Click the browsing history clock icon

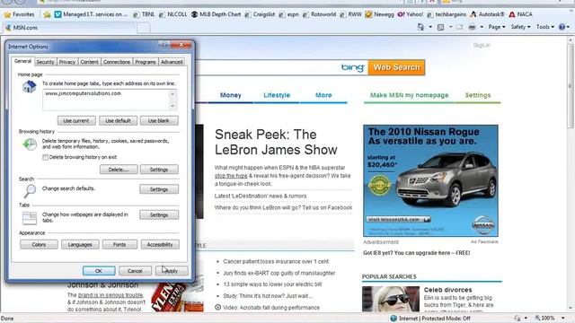[x=30, y=144]
